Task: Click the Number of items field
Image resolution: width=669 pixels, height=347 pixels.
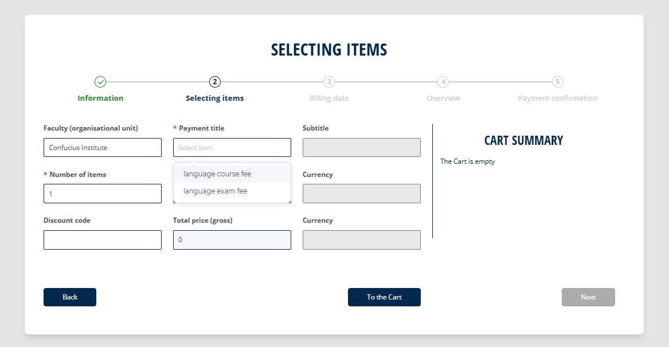Action: pos(102,194)
